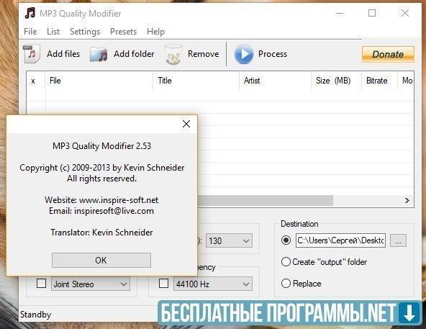Image resolution: width=426 pixels, height=329 pixels.
Task: Click the Remove recycle bin icon
Action: [173, 54]
